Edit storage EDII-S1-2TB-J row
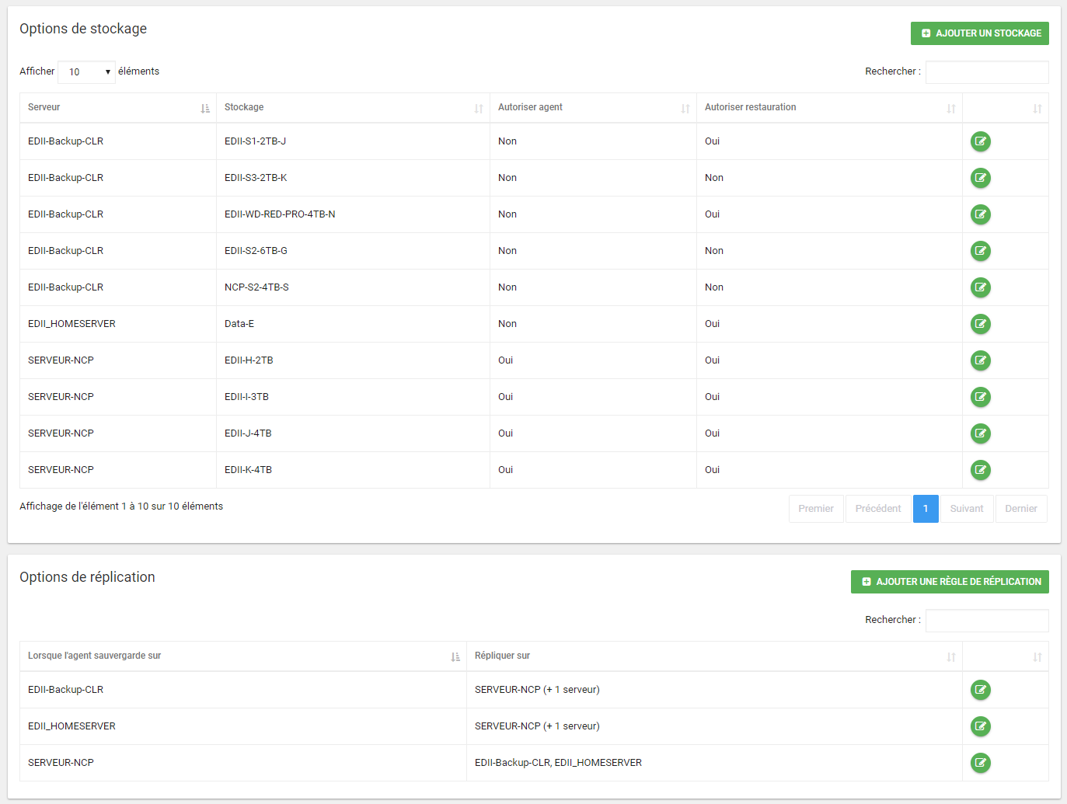 [981, 141]
